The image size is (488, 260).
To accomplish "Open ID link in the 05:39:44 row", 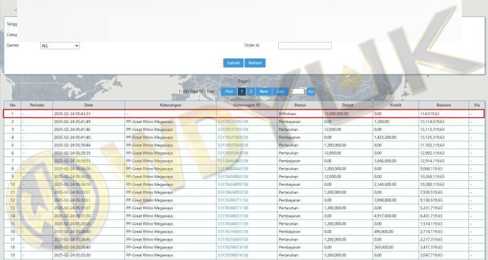I will [233, 146].
